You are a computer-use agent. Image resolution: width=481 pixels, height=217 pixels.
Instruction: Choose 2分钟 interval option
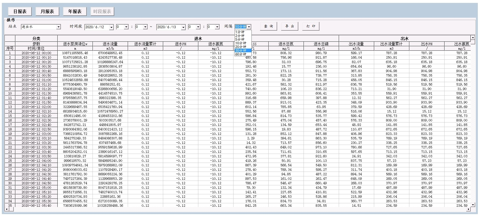(243, 36)
